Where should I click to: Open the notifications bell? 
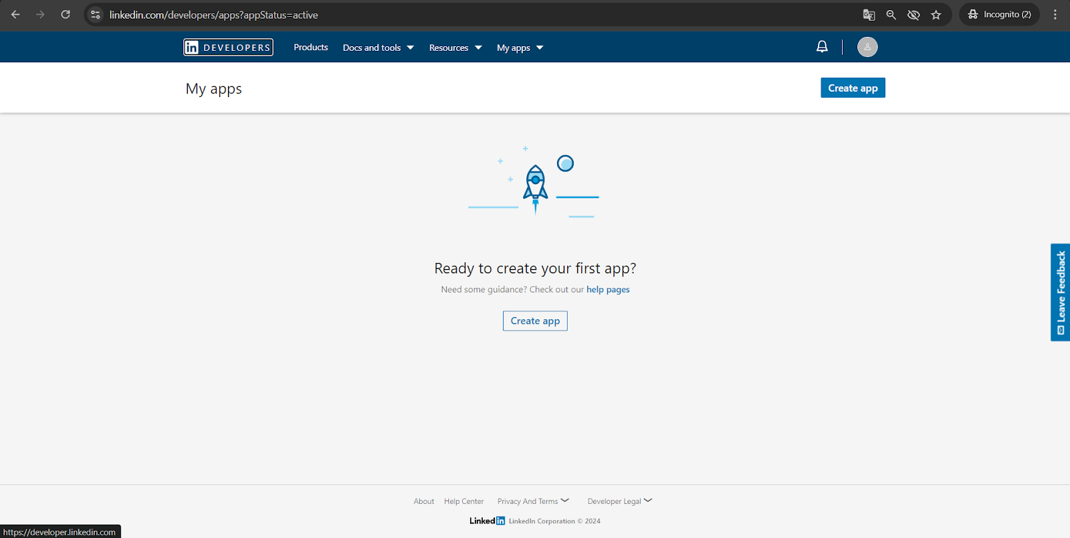[x=822, y=47]
